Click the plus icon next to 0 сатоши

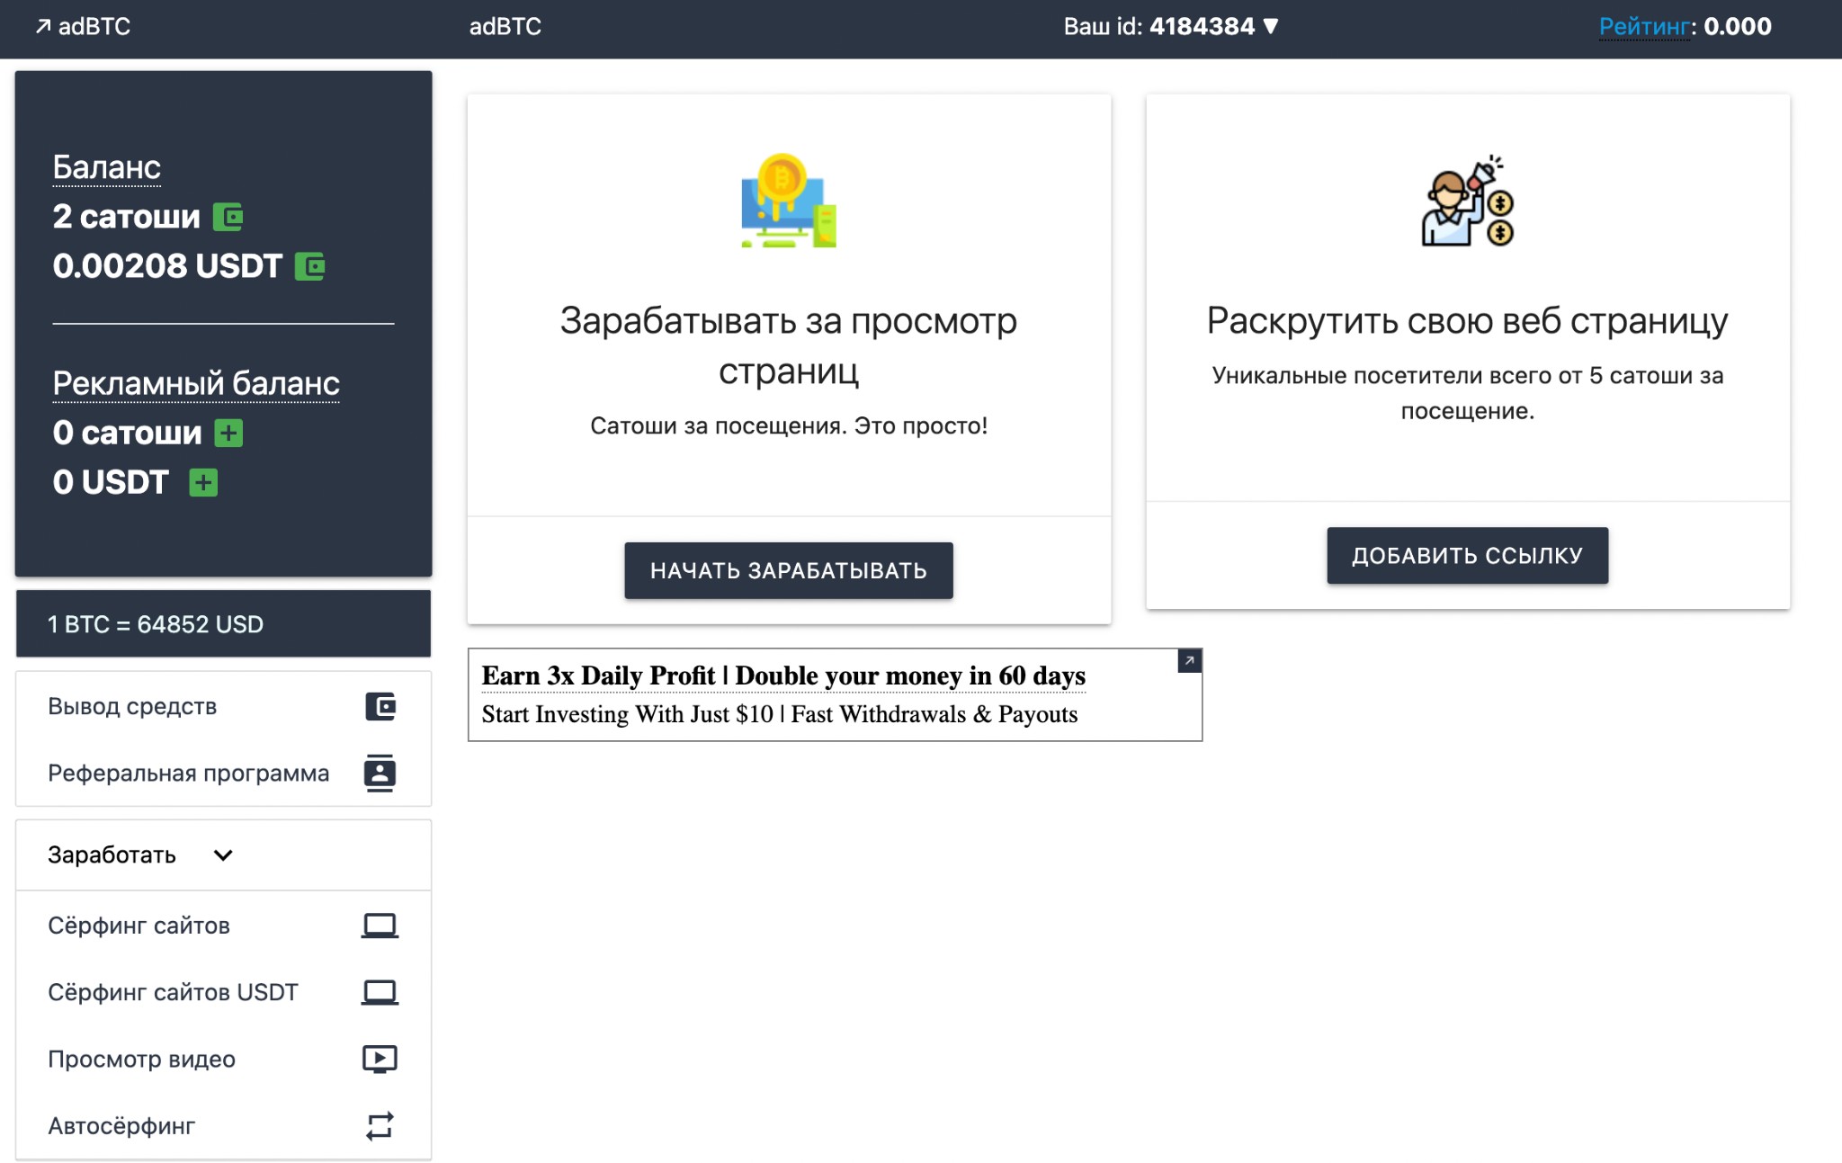[x=228, y=433]
